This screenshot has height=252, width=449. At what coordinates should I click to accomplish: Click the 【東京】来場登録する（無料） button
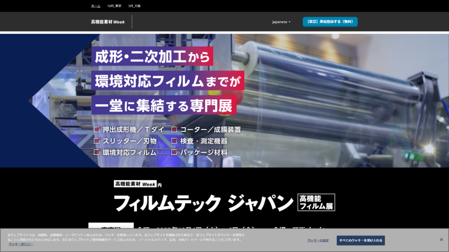(x=330, y=22)
